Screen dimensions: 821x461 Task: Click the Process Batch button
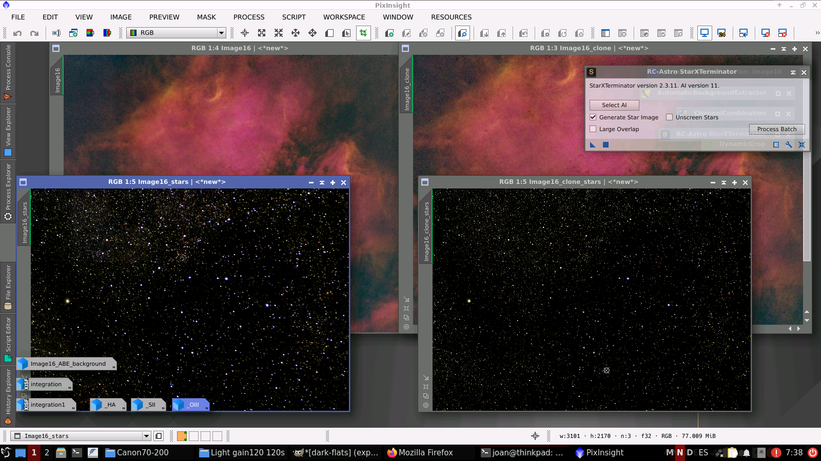coord(776,129)
